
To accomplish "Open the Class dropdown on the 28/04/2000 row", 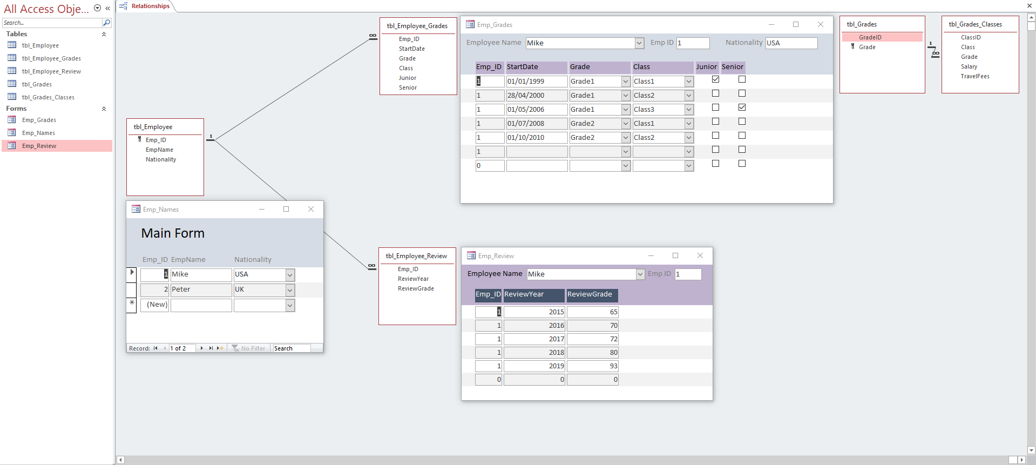I will 689,95.
